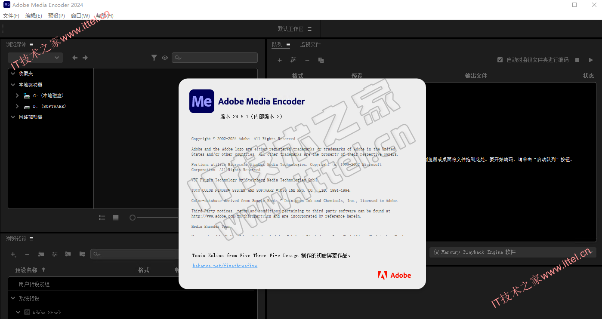Delete preset with the minus icon
This screenshot has width=602, height=319.
tap(27, 255)
